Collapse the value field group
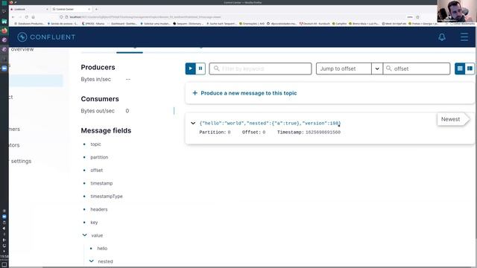The image size is (477, 268). (x=84, y=235)
